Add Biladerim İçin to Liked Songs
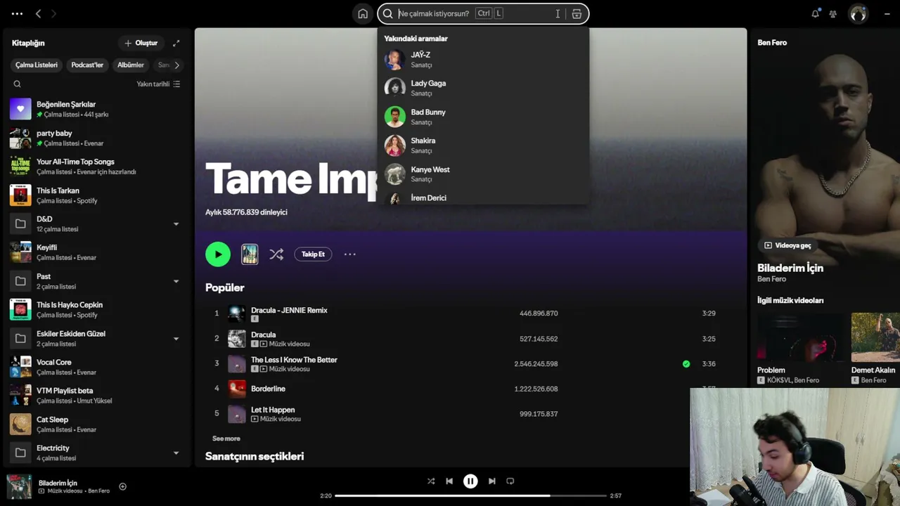The width and height of the screenshot is (900, 506). [x=122, y=486]
